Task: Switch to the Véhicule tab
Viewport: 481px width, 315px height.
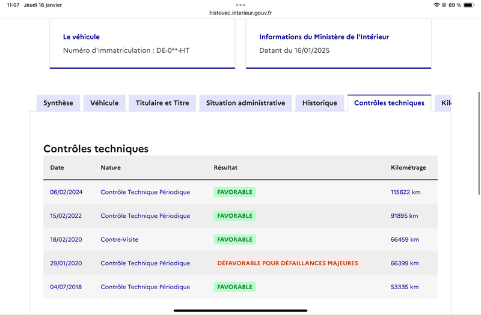Action: (104, 103)
